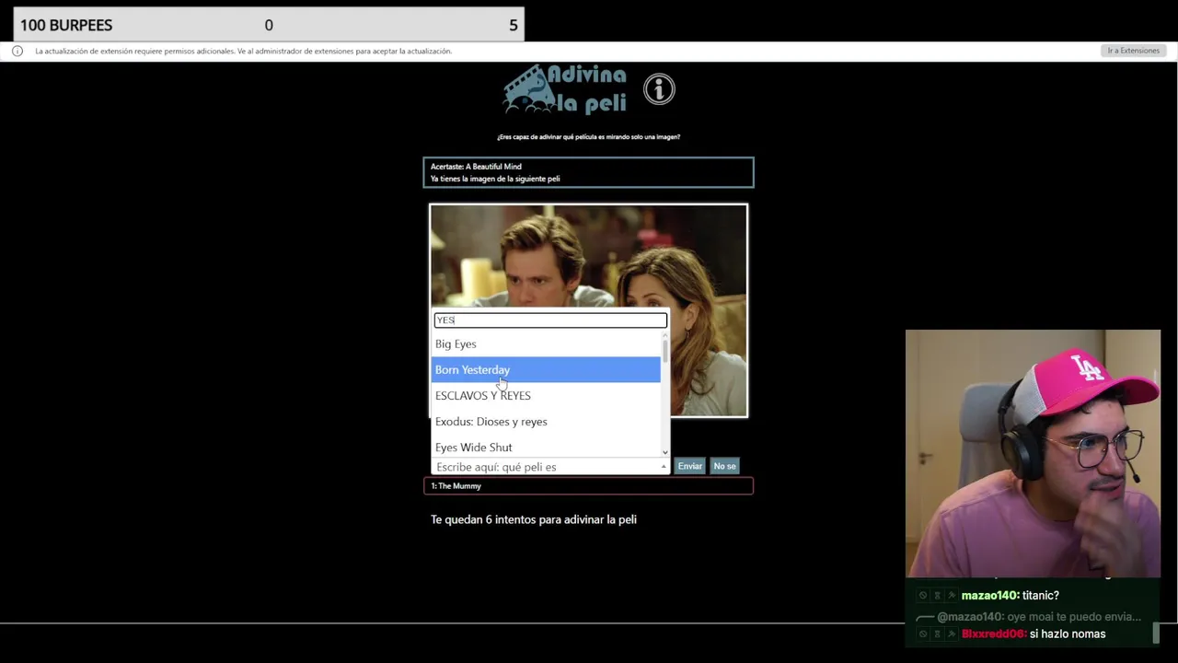Click the extension update info icon
This screenshot has height=663, width=1178.
[17, 51]
